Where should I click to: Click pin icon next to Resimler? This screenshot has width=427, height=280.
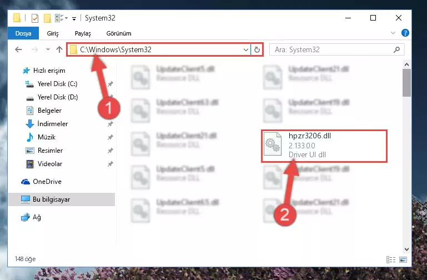110,151
